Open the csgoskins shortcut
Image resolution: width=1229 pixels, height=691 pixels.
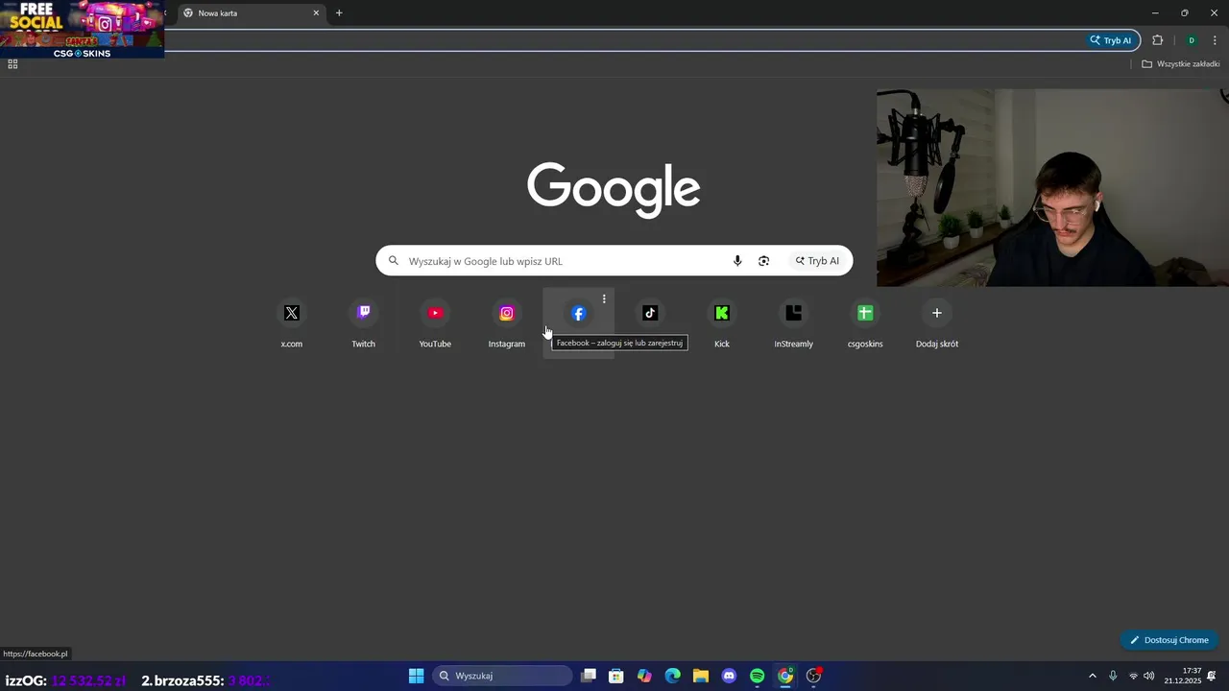(865, 323)
